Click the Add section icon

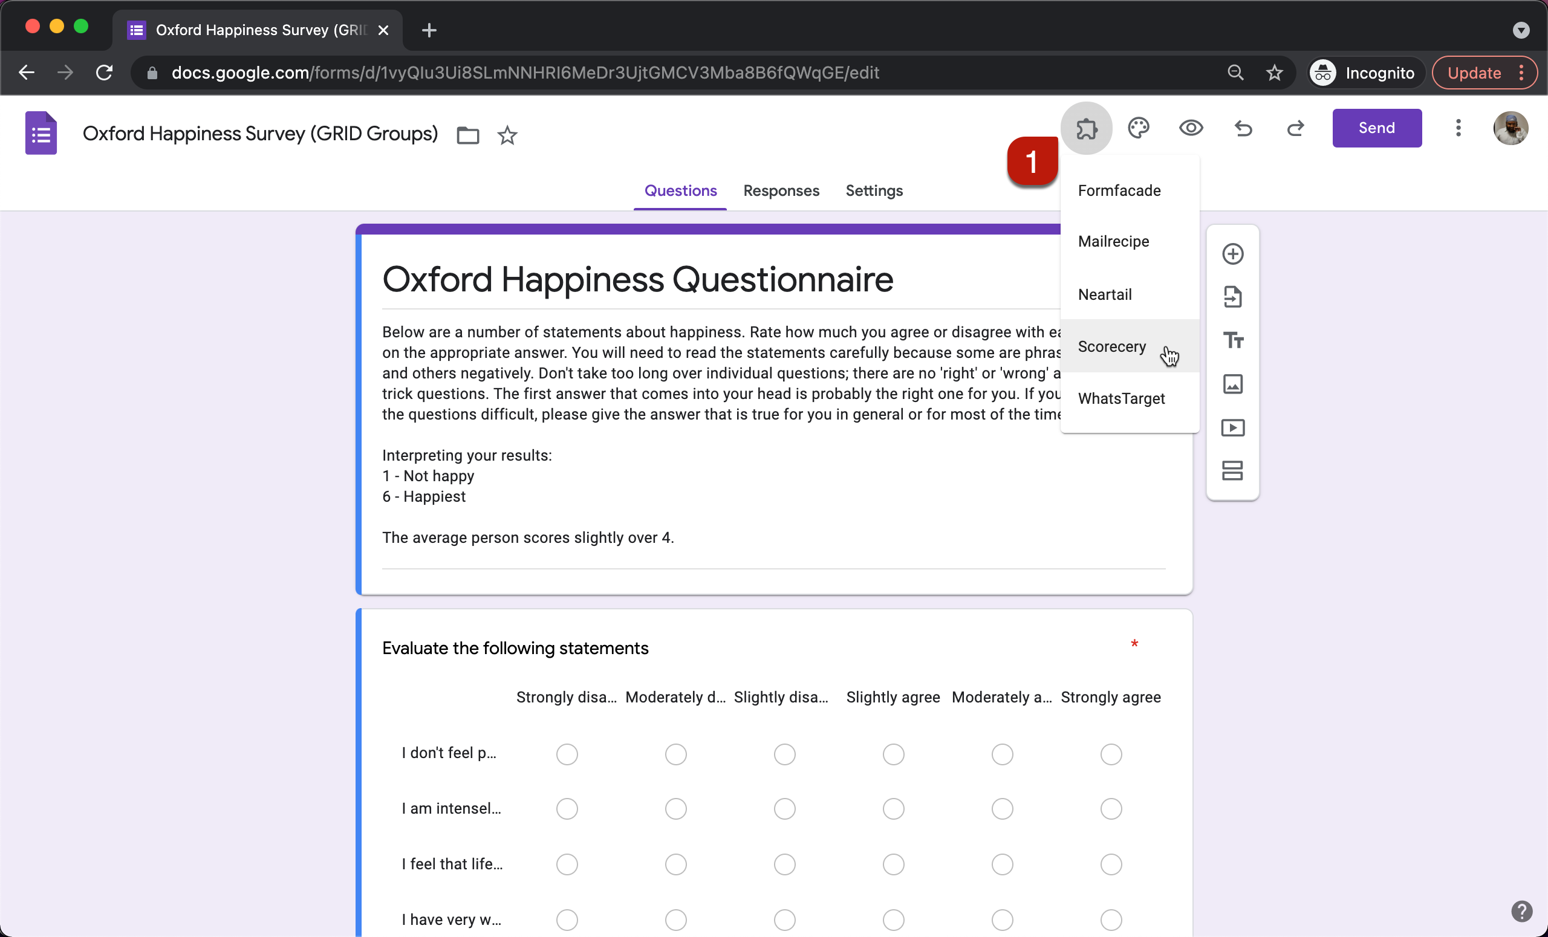pyautogui.click(x=1232, y=471)
